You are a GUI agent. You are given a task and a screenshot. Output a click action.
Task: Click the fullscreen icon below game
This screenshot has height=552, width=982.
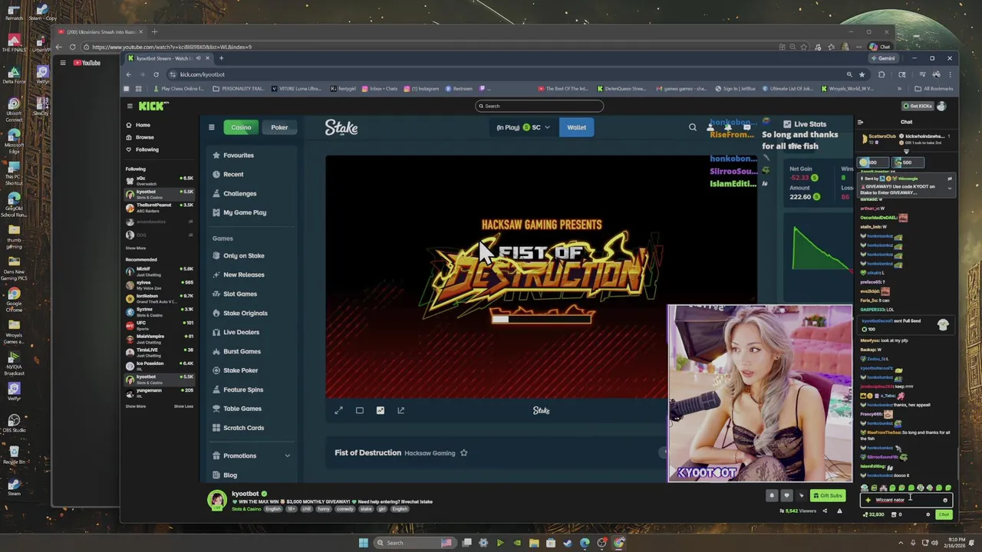[x=338, y=410]
